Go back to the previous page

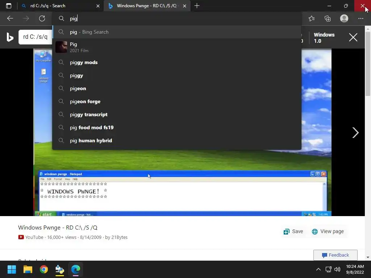[x=10, y=18]
